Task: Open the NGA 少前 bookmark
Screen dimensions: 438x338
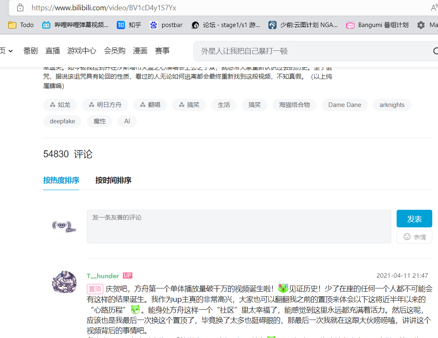Action: click(303, 25)
